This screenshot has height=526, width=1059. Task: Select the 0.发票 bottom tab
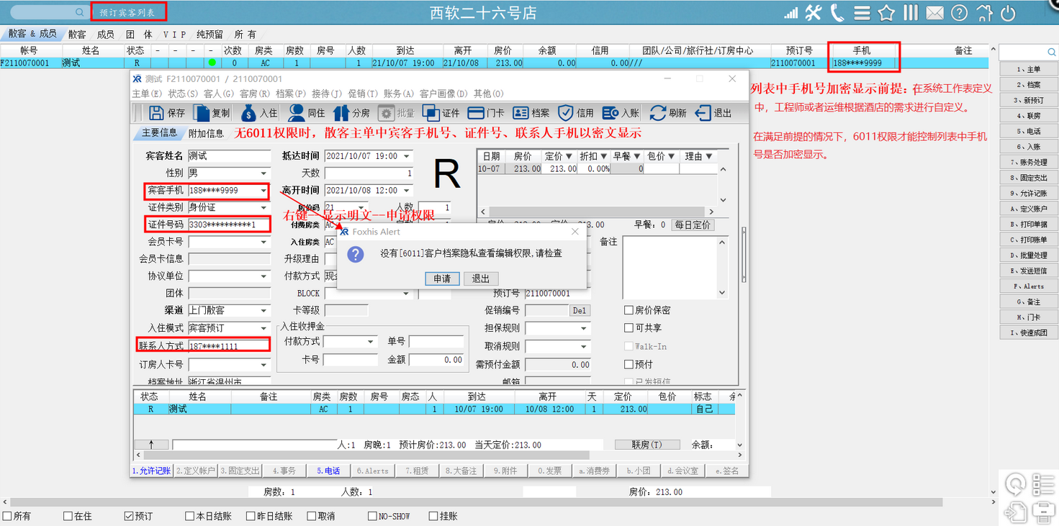point(550,471)
